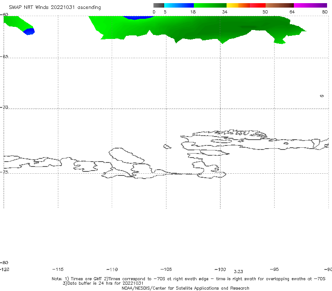The image size is (332, 291).
Task: Click the color bar label "50"
Action: coord(265,12)
